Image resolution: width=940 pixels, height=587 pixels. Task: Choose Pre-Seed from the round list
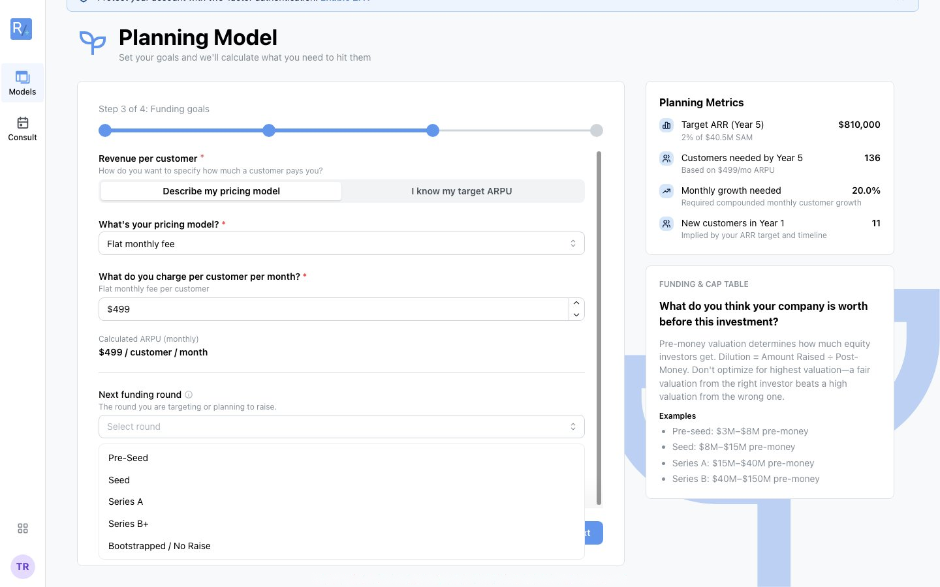tap(341, 458)
